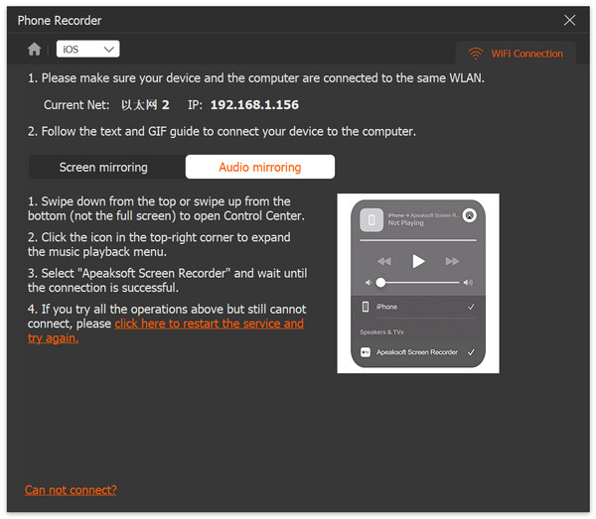Click the Current Net value 以太网 2
The height and width of the screenshot is (519, 596).
145,105
